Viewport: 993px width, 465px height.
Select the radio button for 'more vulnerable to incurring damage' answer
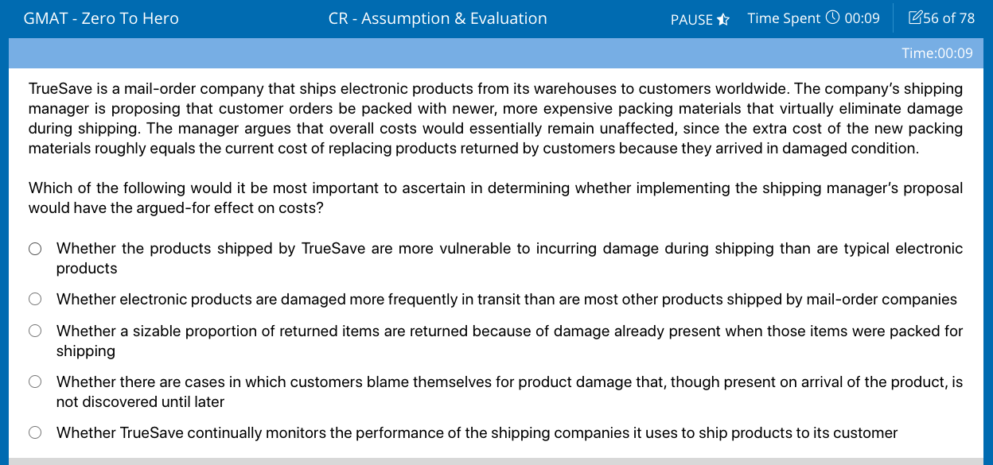coord(35,249)
